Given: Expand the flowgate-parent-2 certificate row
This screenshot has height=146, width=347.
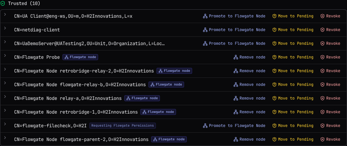Looking at the screenshot, I should (5, 138).
